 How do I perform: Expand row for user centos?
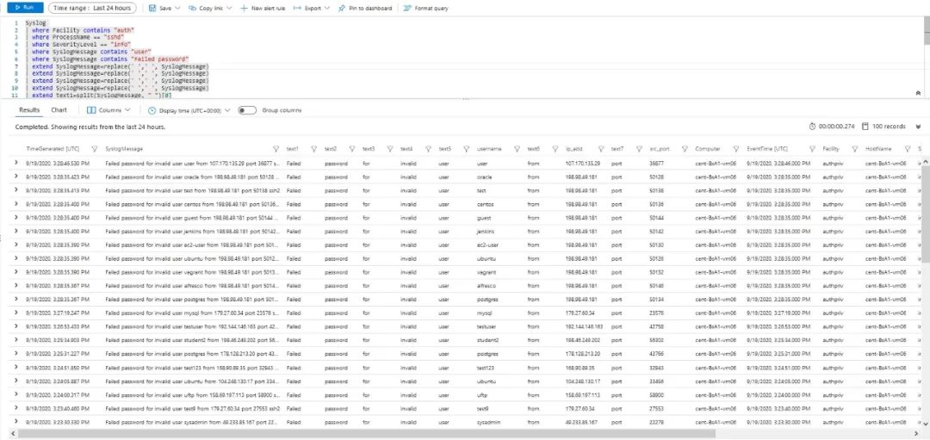coord(16,203)
